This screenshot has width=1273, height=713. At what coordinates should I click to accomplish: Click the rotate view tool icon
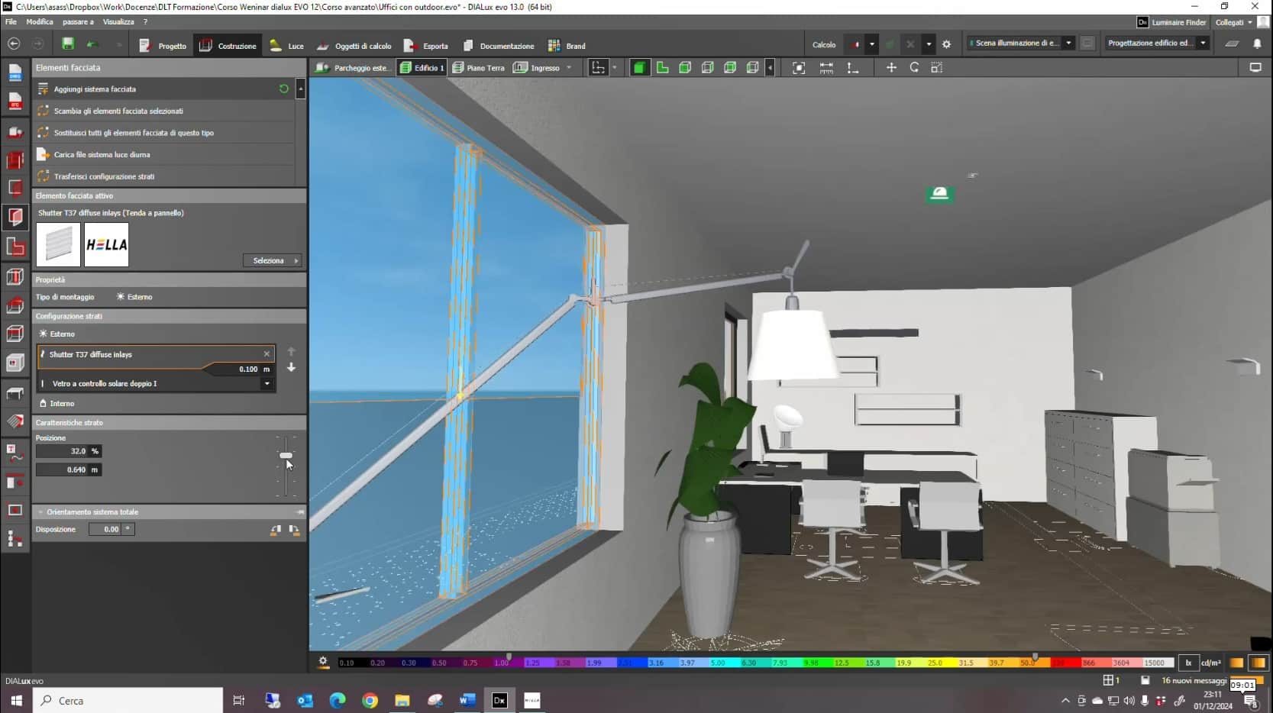point(914,68)
